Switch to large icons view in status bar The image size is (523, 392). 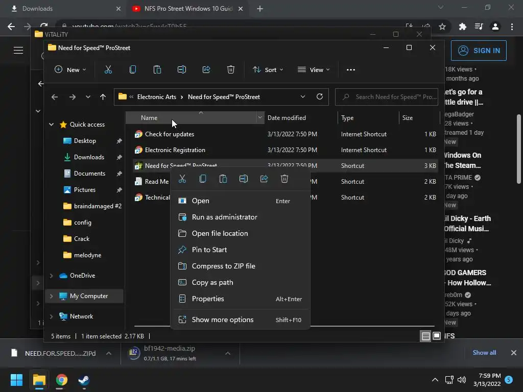click(437, 336)
